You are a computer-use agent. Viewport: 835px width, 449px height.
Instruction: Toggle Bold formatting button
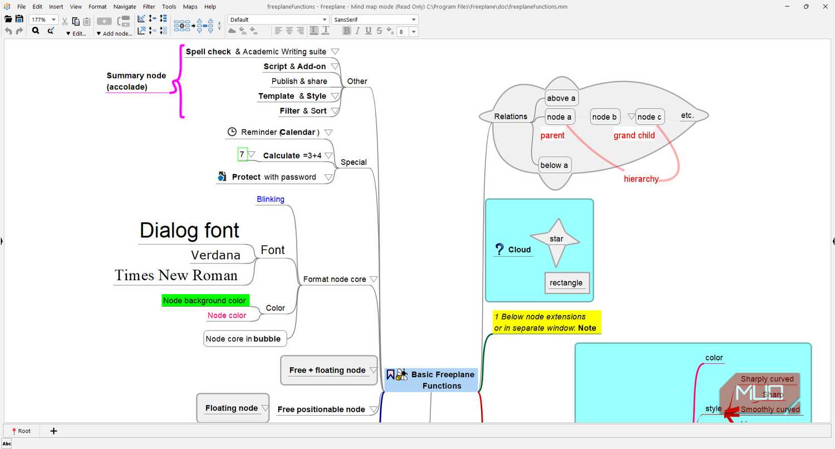point(346,31)
